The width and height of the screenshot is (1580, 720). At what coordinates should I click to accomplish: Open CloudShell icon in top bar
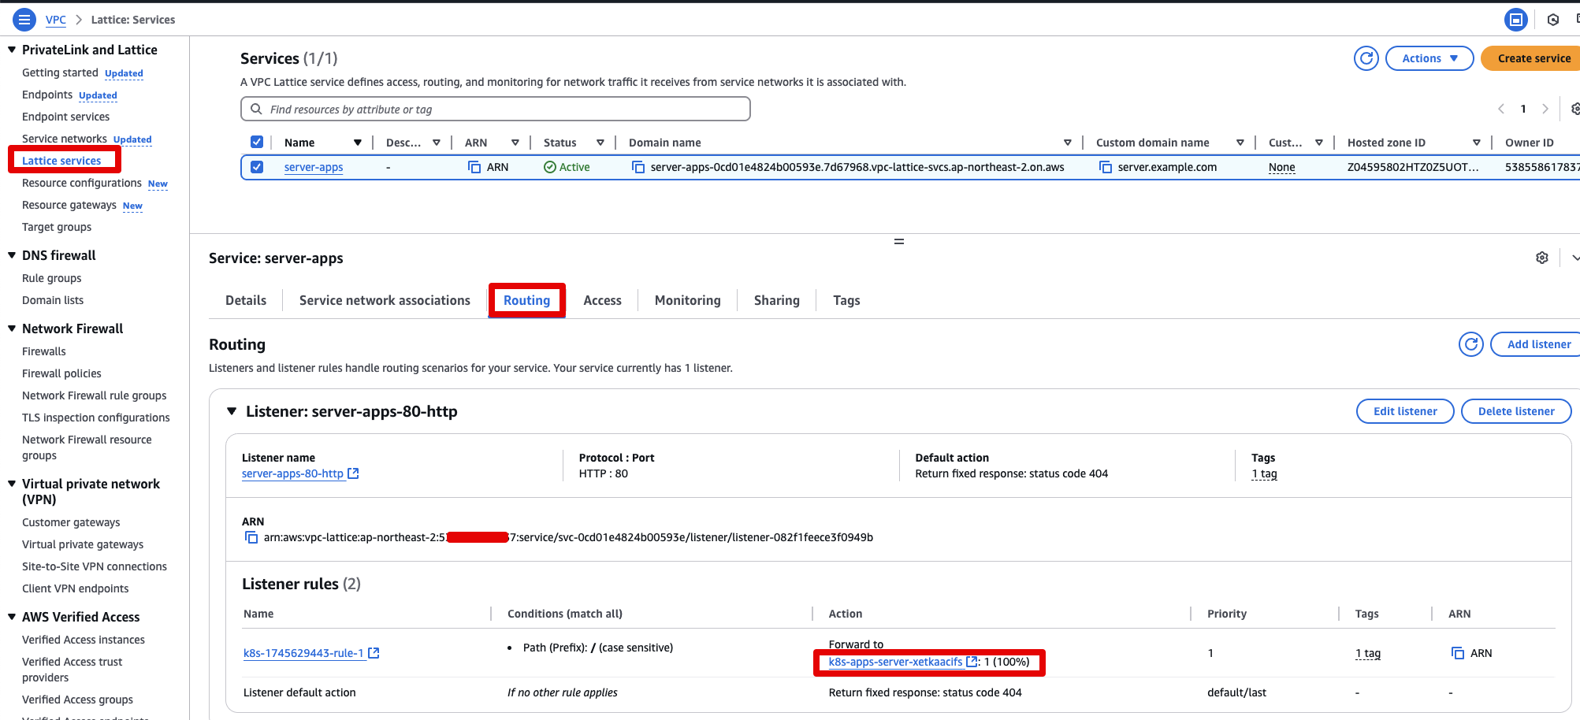[x=1515, y=20]
